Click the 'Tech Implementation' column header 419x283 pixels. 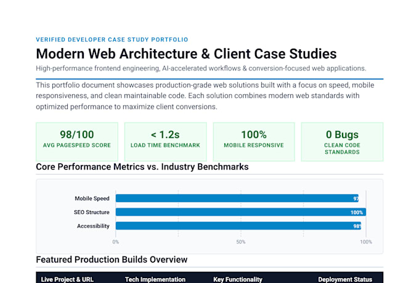coord(155,279)
